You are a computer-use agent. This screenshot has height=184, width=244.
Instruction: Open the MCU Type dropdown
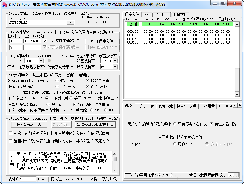(71, 23)
